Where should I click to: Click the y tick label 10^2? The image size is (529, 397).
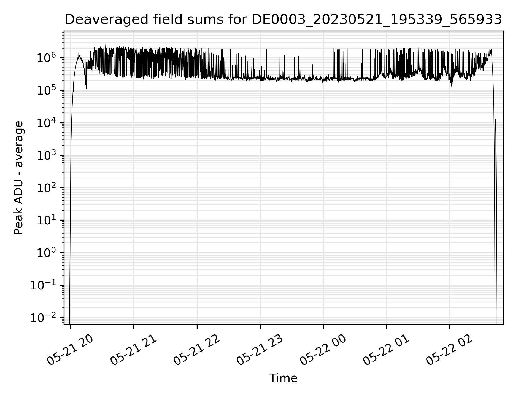pyautogui.click(x=46, y=188)
